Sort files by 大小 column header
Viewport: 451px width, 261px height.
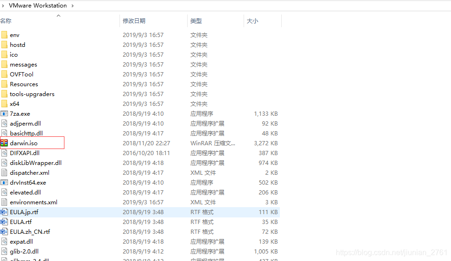pyautogui.click(x=253, y=21)
